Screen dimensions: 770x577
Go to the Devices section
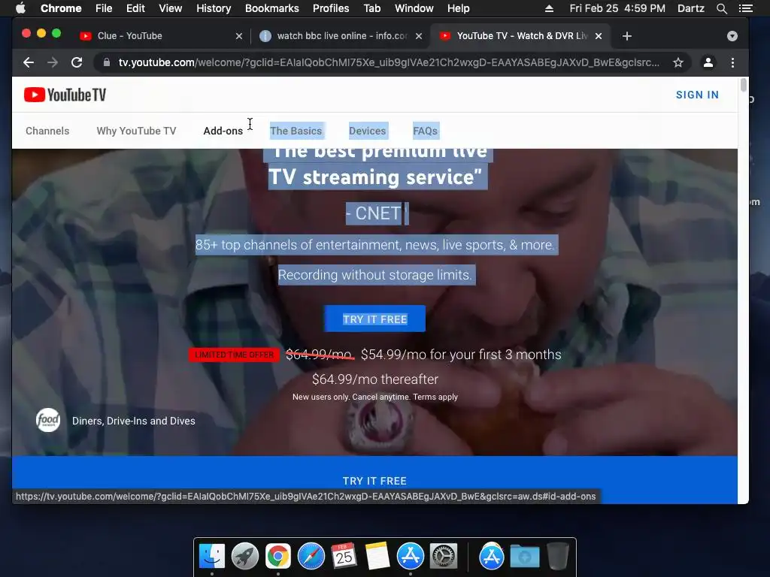point(367,131)
